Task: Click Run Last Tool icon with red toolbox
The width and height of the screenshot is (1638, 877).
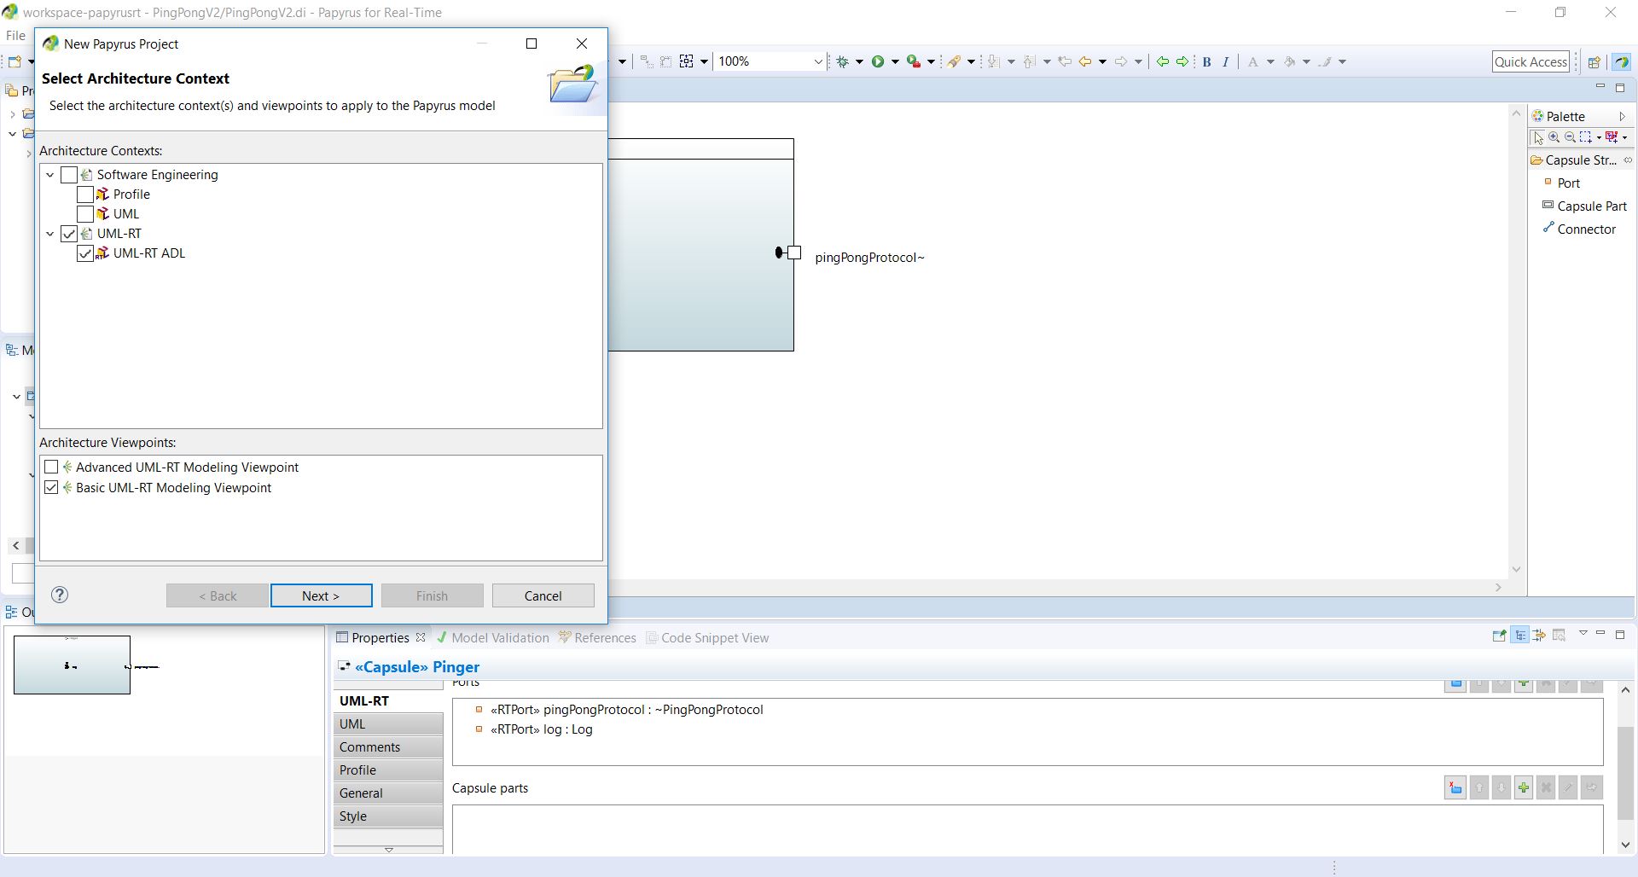Action: 913,61
